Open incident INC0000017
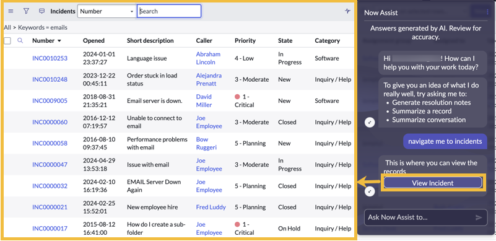Image resolution: width=496 pixels, height=241 pixels. (50, 229)
